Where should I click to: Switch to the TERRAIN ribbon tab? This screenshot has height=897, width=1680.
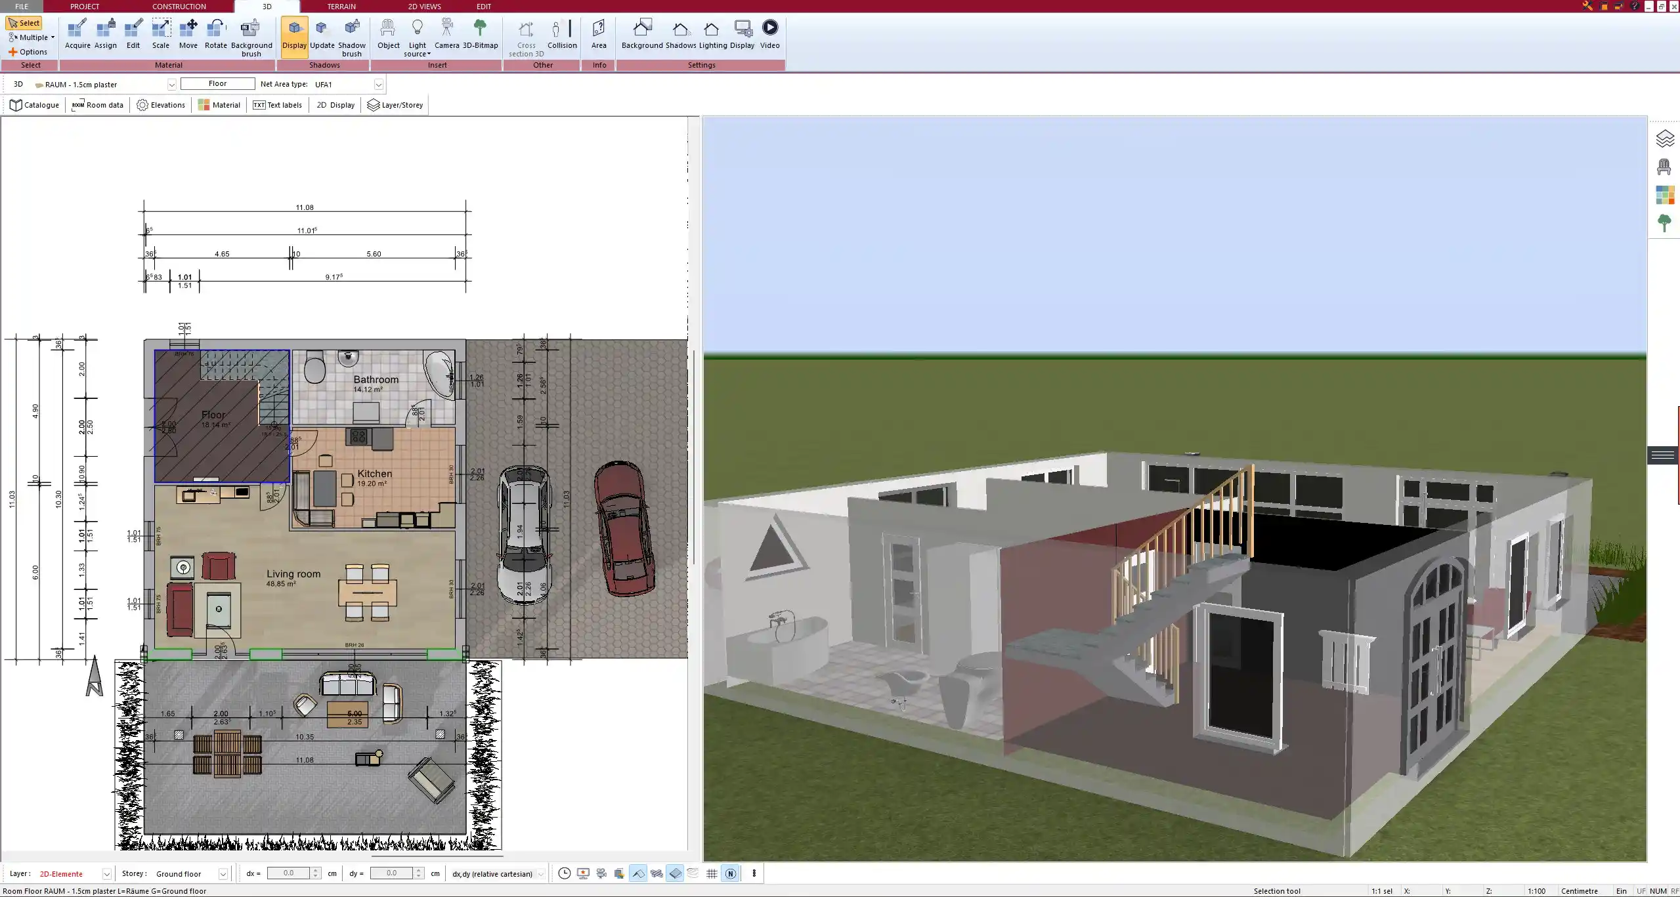(x=341, y=6)
